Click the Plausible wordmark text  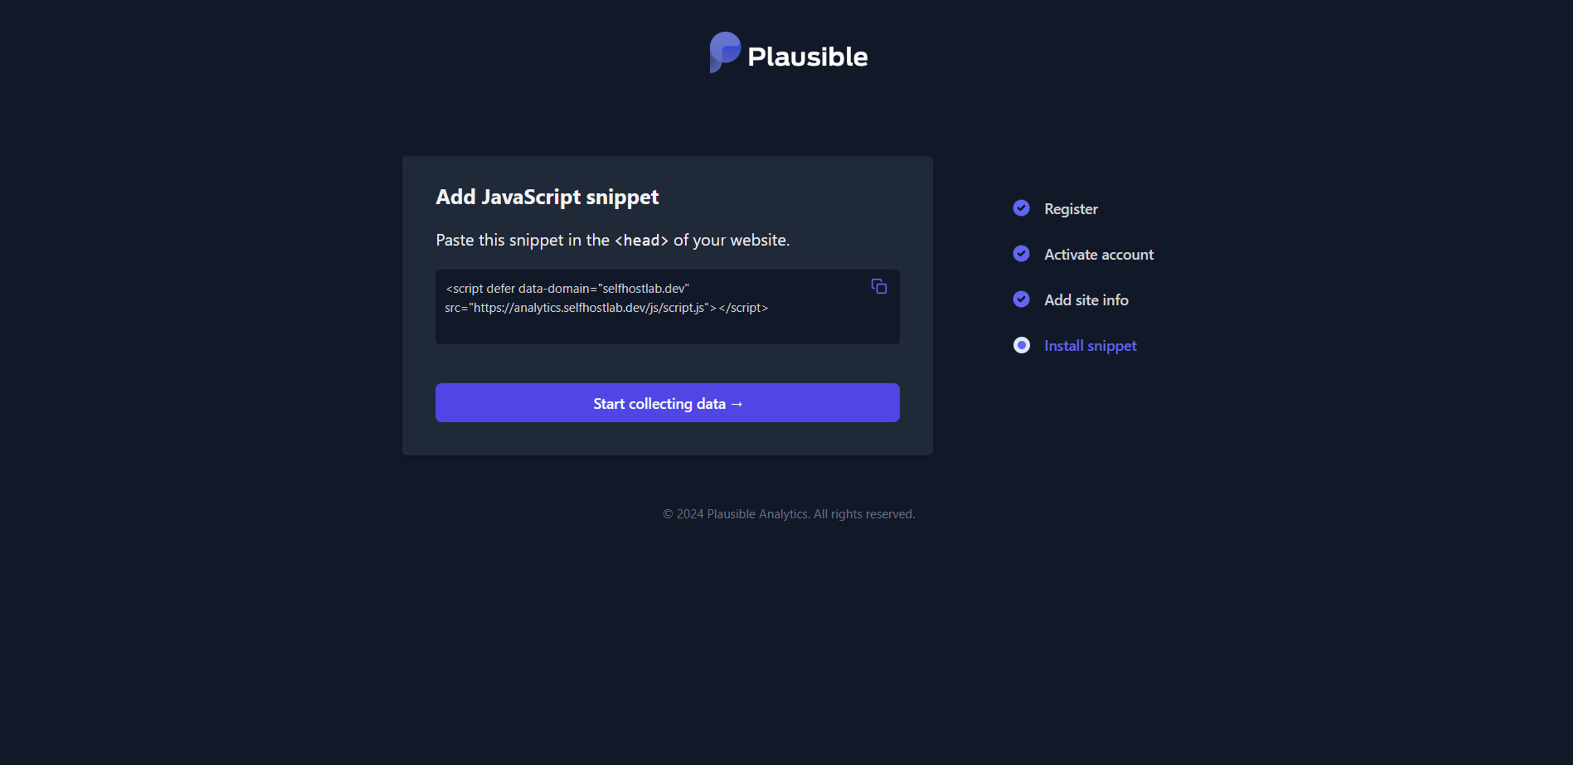807,57
